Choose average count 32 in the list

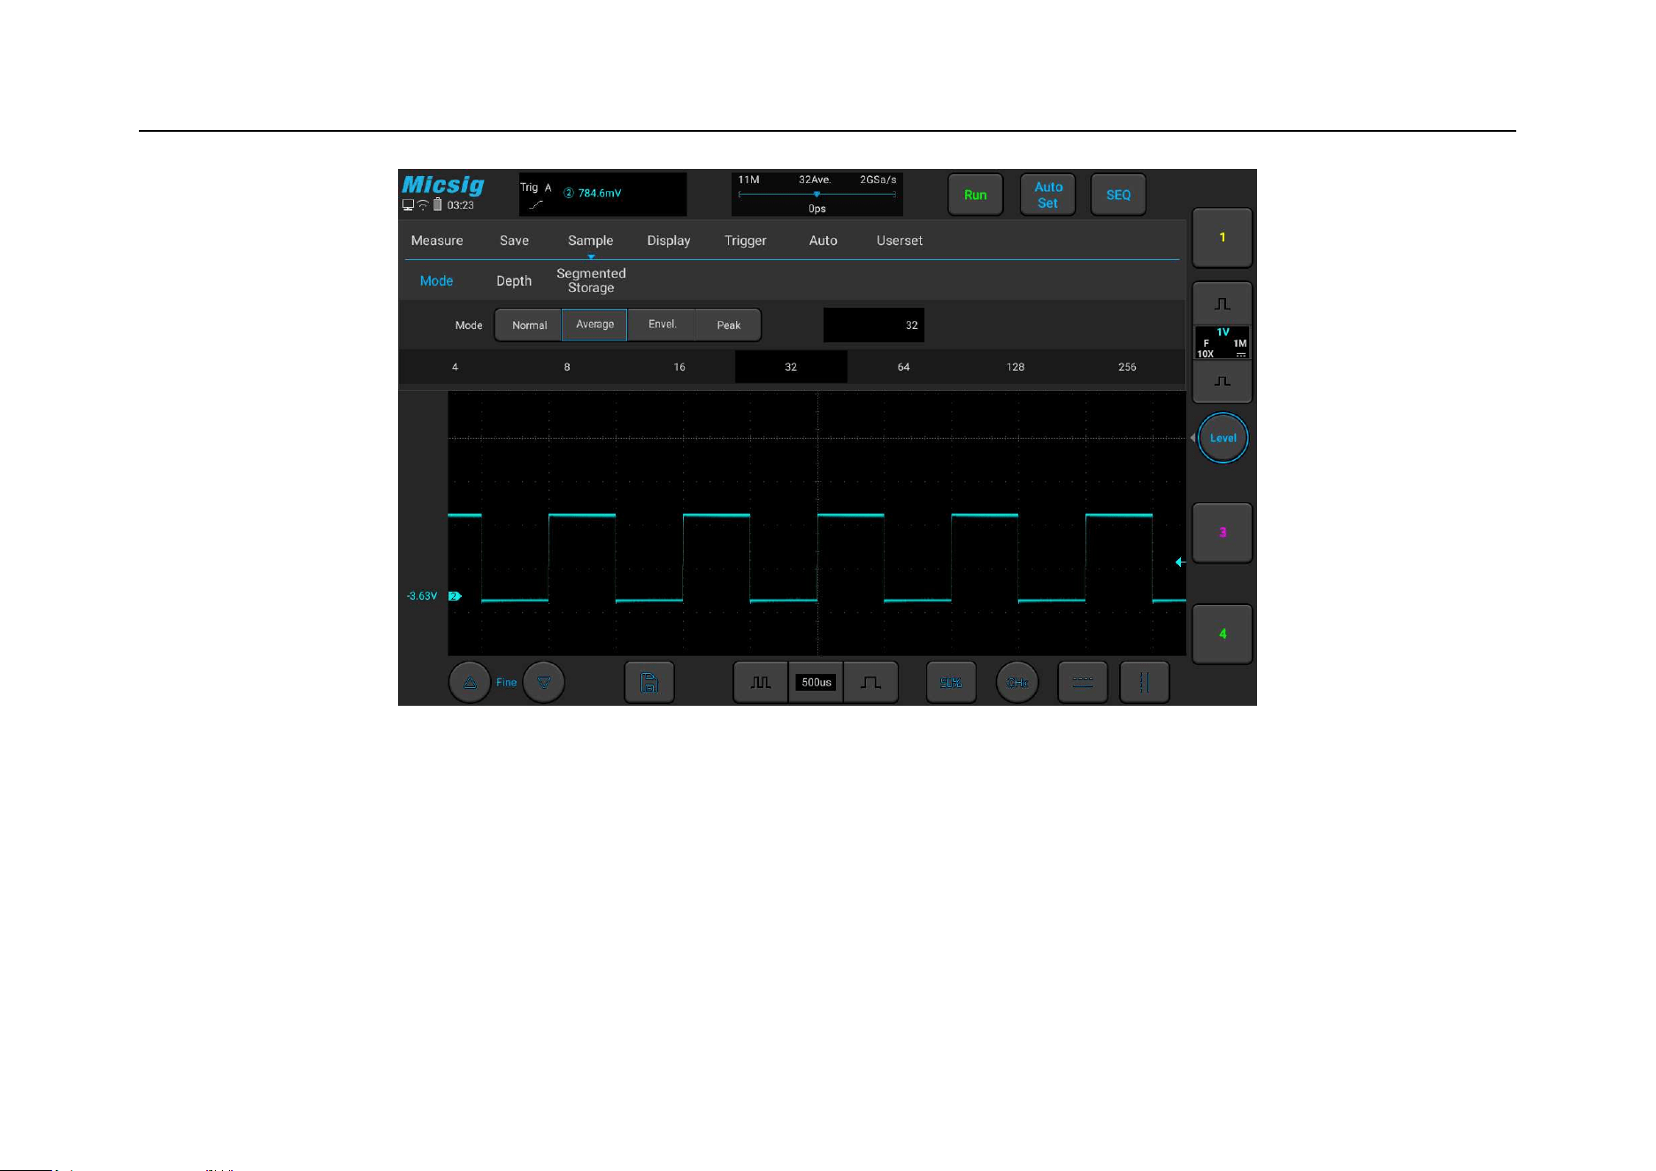(x=791, y=366)
